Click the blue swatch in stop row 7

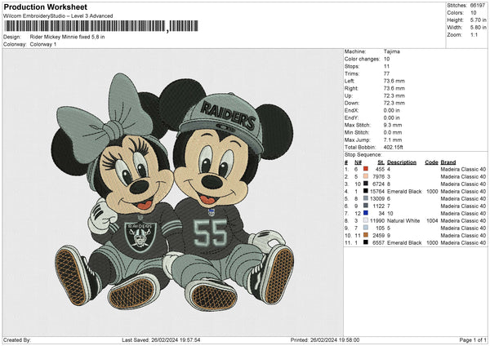pos(366,213)
